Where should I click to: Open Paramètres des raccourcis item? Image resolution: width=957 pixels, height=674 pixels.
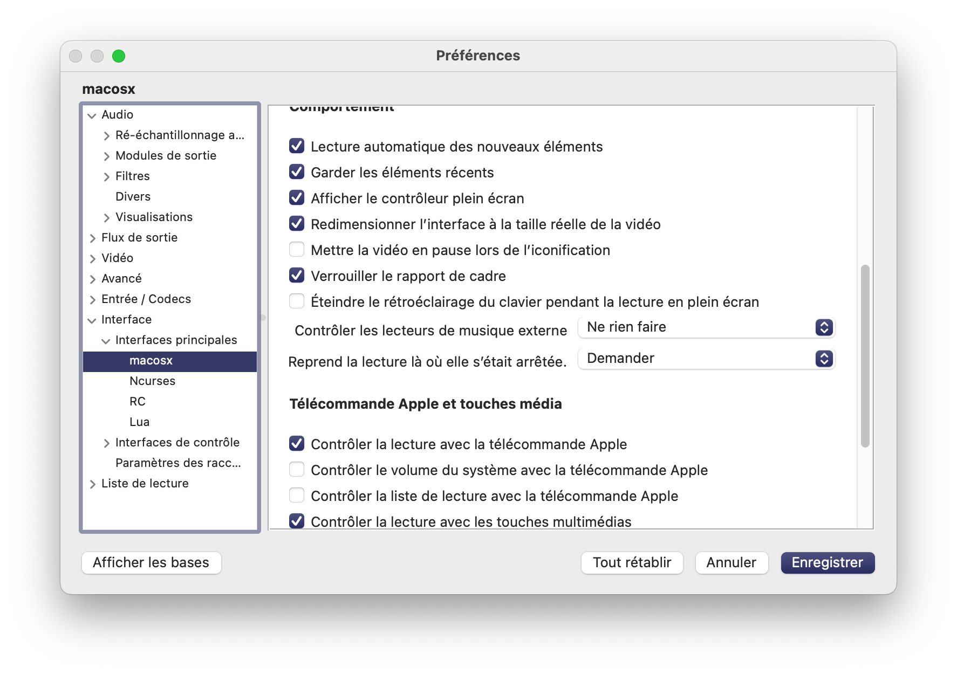coord(178,463)
